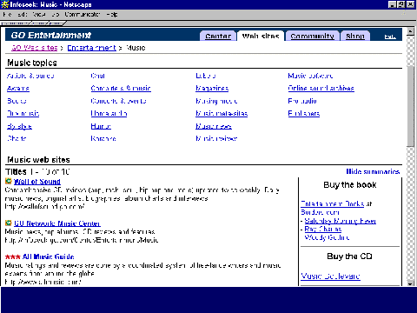The width and height of the screenshot is (417, 313).
Task: Open the Music software topic link
Action: pos(310,76)
